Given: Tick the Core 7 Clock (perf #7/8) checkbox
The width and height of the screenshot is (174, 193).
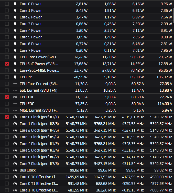Looking at the screenshot, I should tap(7, 164).
